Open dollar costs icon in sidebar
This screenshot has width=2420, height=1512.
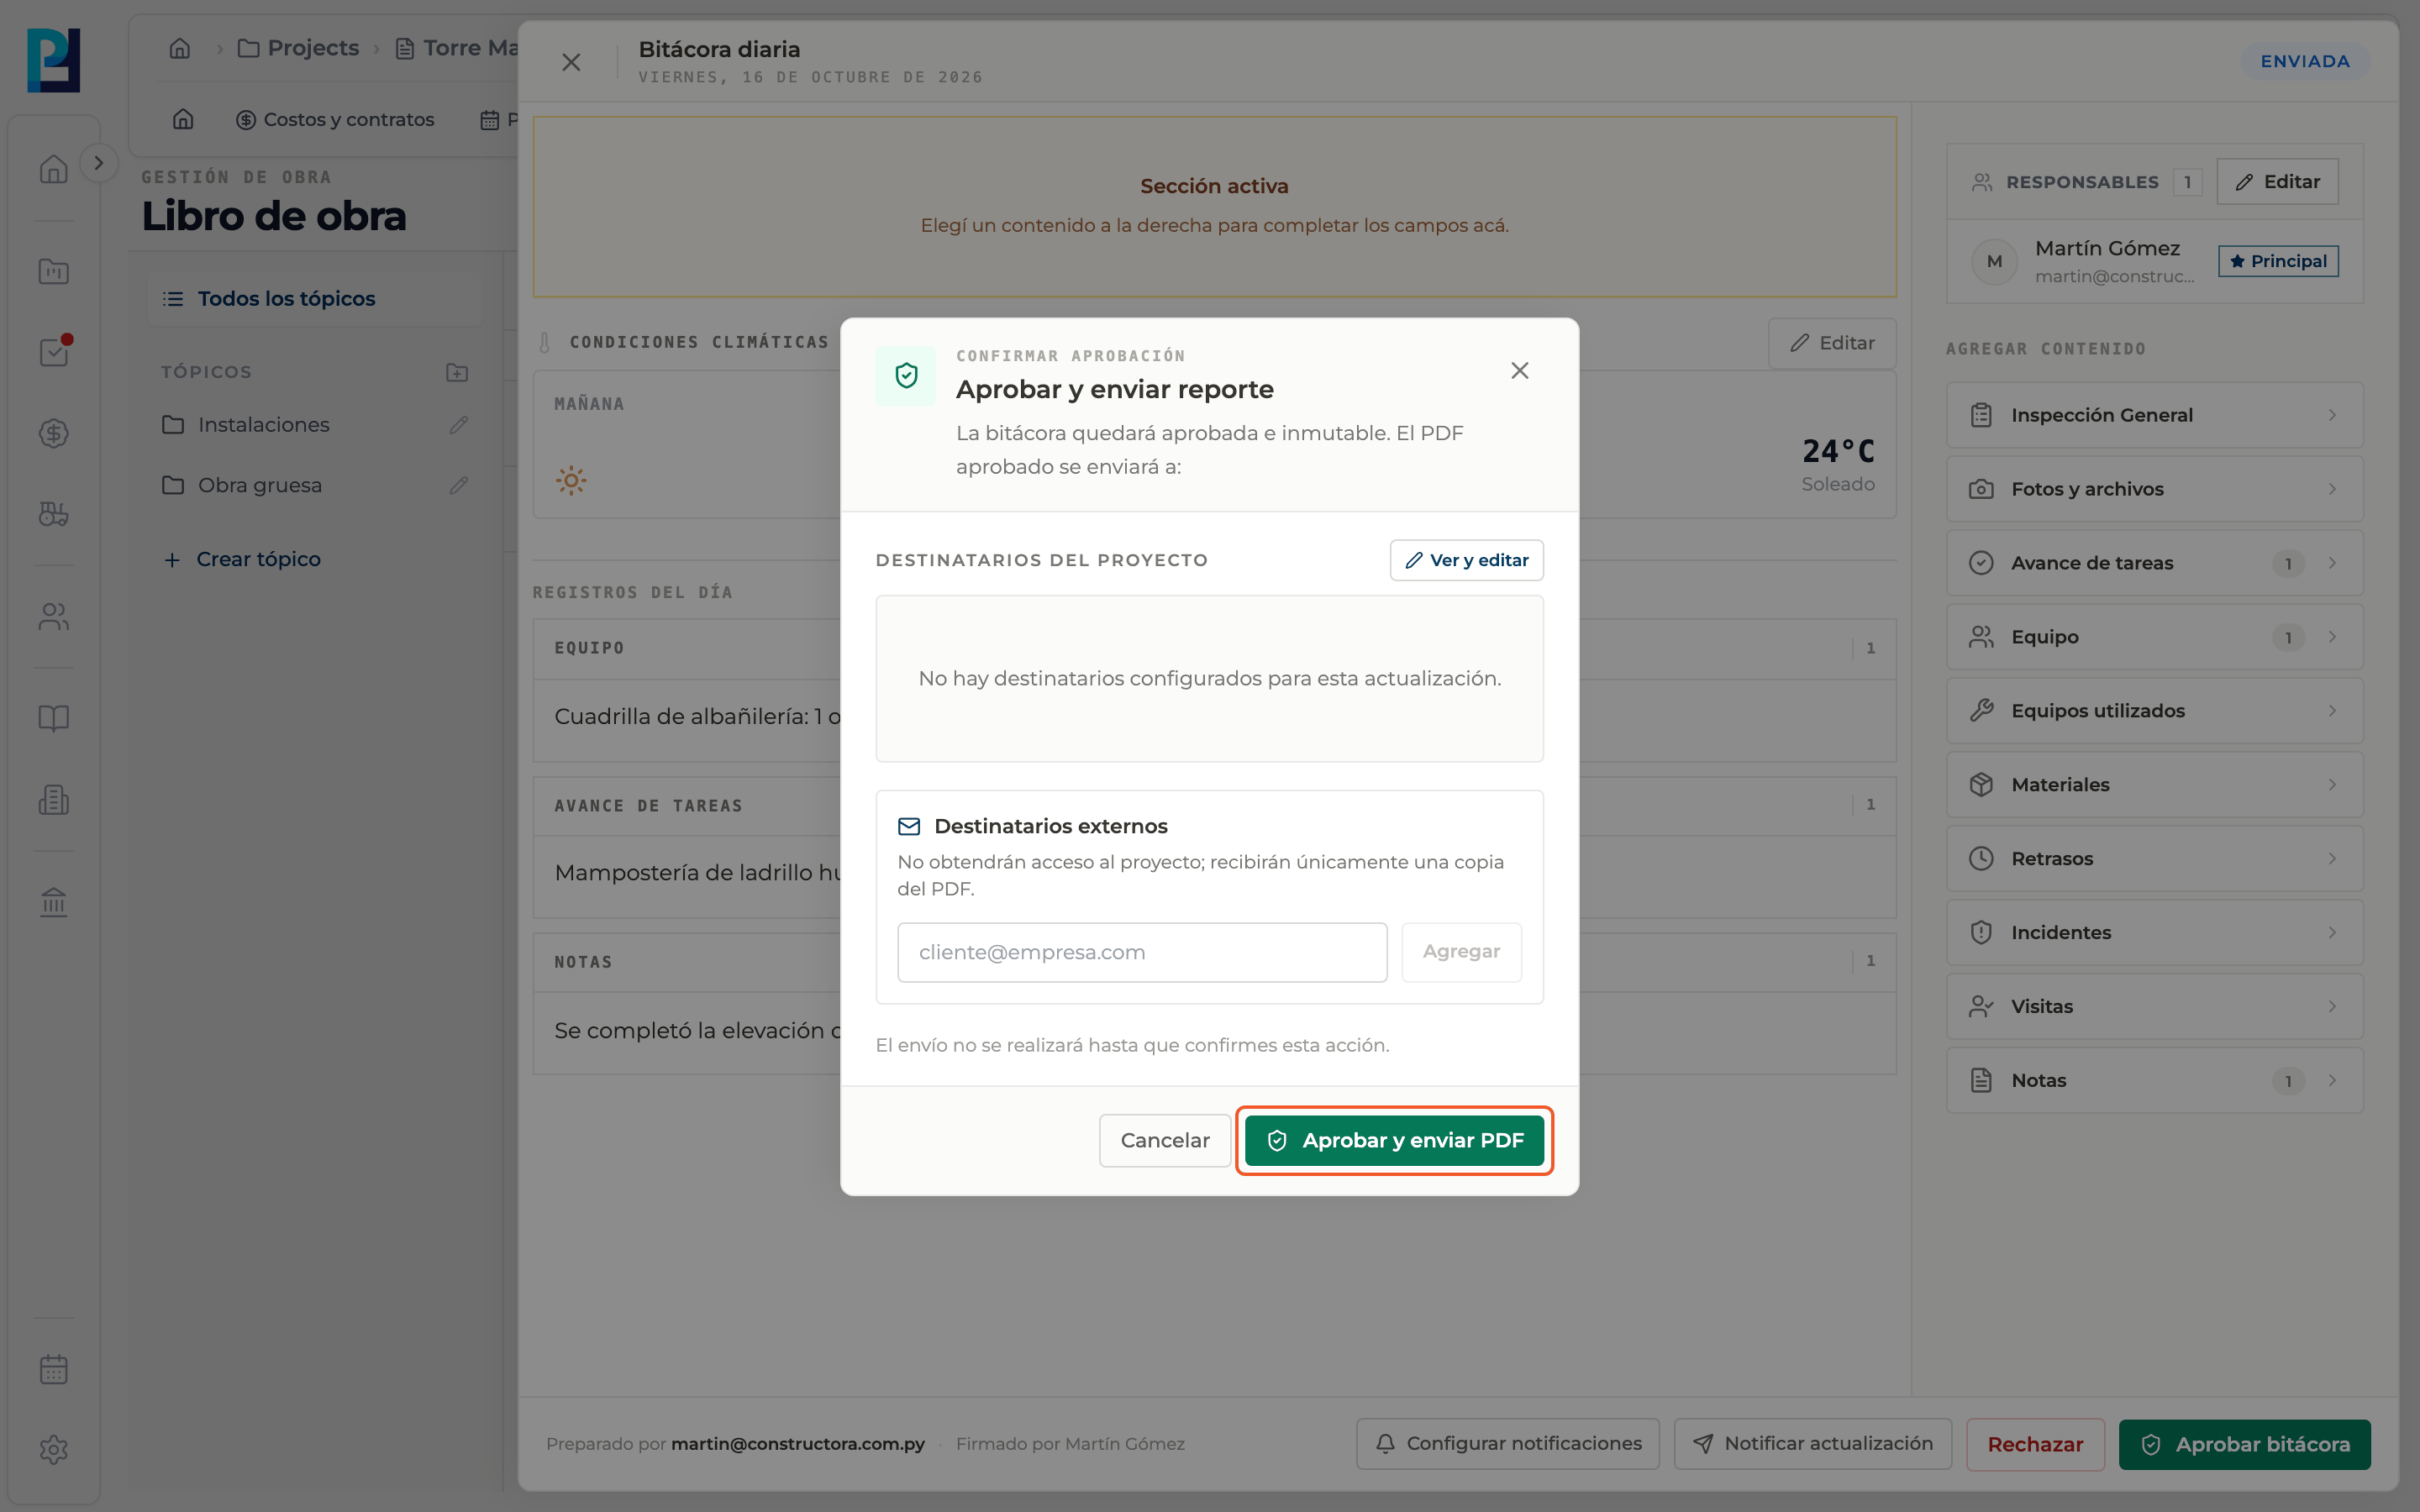[x=54, y=433]
